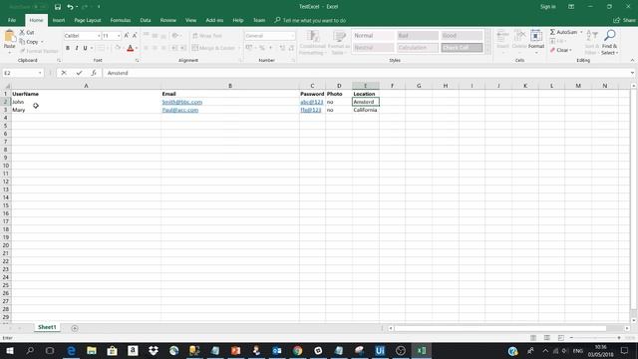Click the Undo arrow icon
Viewport: 638px width, 359px height.
70,7
